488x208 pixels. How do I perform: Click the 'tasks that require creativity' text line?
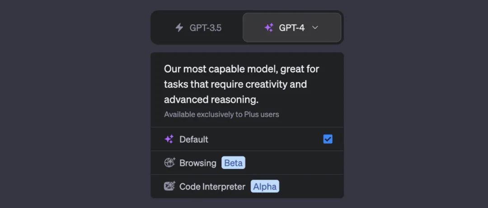pyautogui.click(x=235, y=84)
